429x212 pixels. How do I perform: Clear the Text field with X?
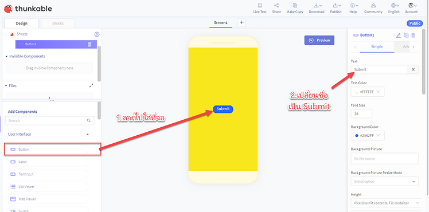[413, 69]
